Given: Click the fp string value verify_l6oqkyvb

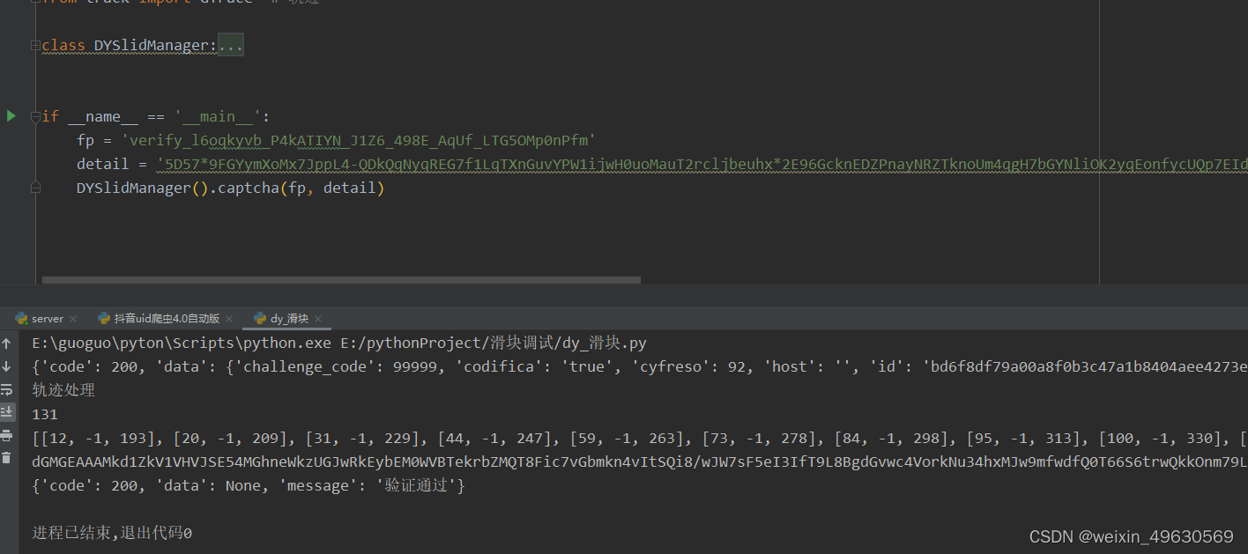Looking at the screenshot, I should click(359, 140).
